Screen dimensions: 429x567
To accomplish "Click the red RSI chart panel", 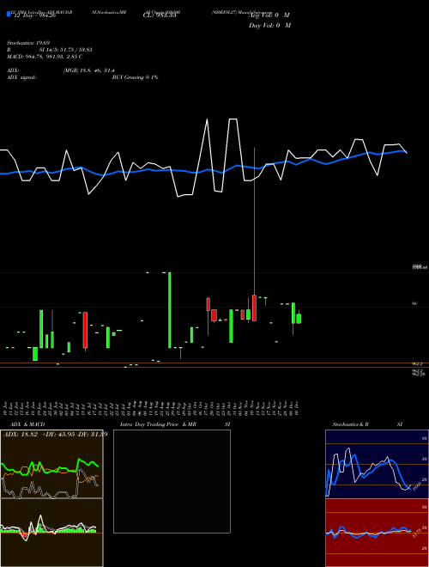I will (x=377, y=533).
